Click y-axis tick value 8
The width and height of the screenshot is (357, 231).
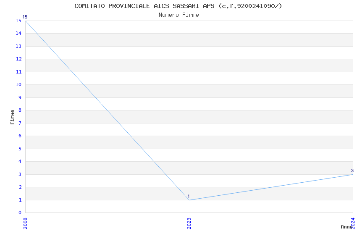coord(20,110)
